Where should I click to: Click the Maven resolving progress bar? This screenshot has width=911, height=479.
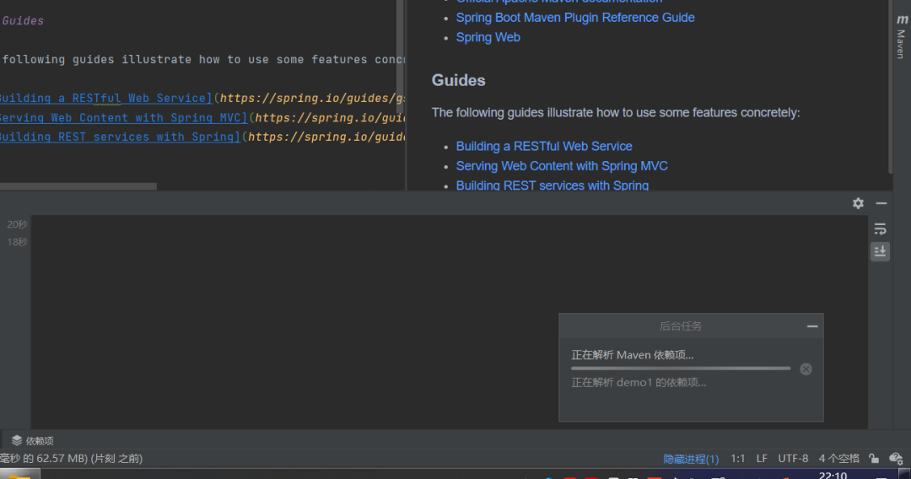(x=681, y=368)
